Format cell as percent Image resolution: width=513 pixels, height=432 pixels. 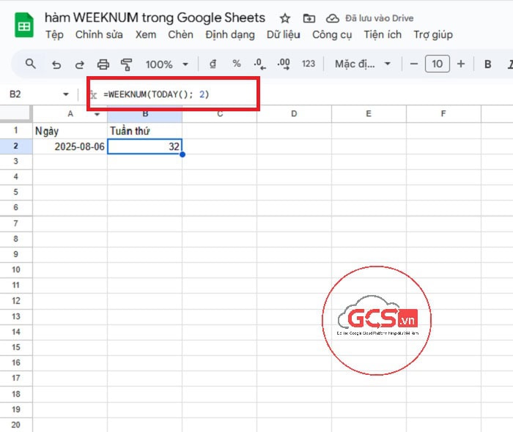tap(236, 64)
